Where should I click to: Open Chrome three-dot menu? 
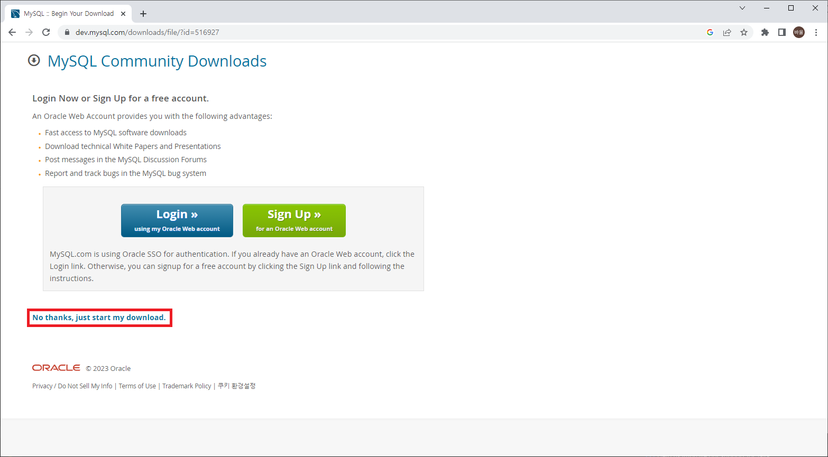coord(816,32)
